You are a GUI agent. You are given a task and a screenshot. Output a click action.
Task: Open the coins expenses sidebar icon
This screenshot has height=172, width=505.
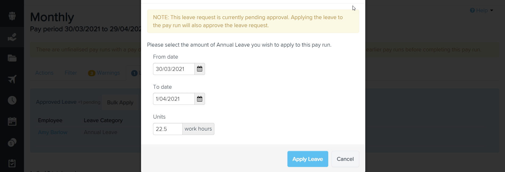(x=12, y=142)
